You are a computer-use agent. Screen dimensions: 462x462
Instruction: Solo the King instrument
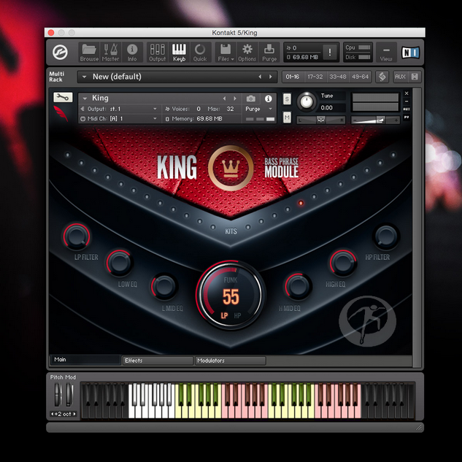point(287,99)
